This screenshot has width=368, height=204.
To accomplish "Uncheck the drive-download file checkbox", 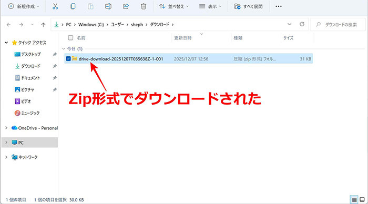I will tap(68, 59).
